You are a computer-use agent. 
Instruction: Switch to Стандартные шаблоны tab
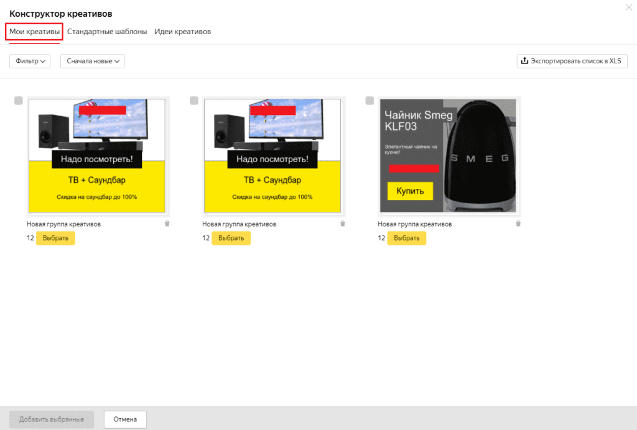coord(107,32)
